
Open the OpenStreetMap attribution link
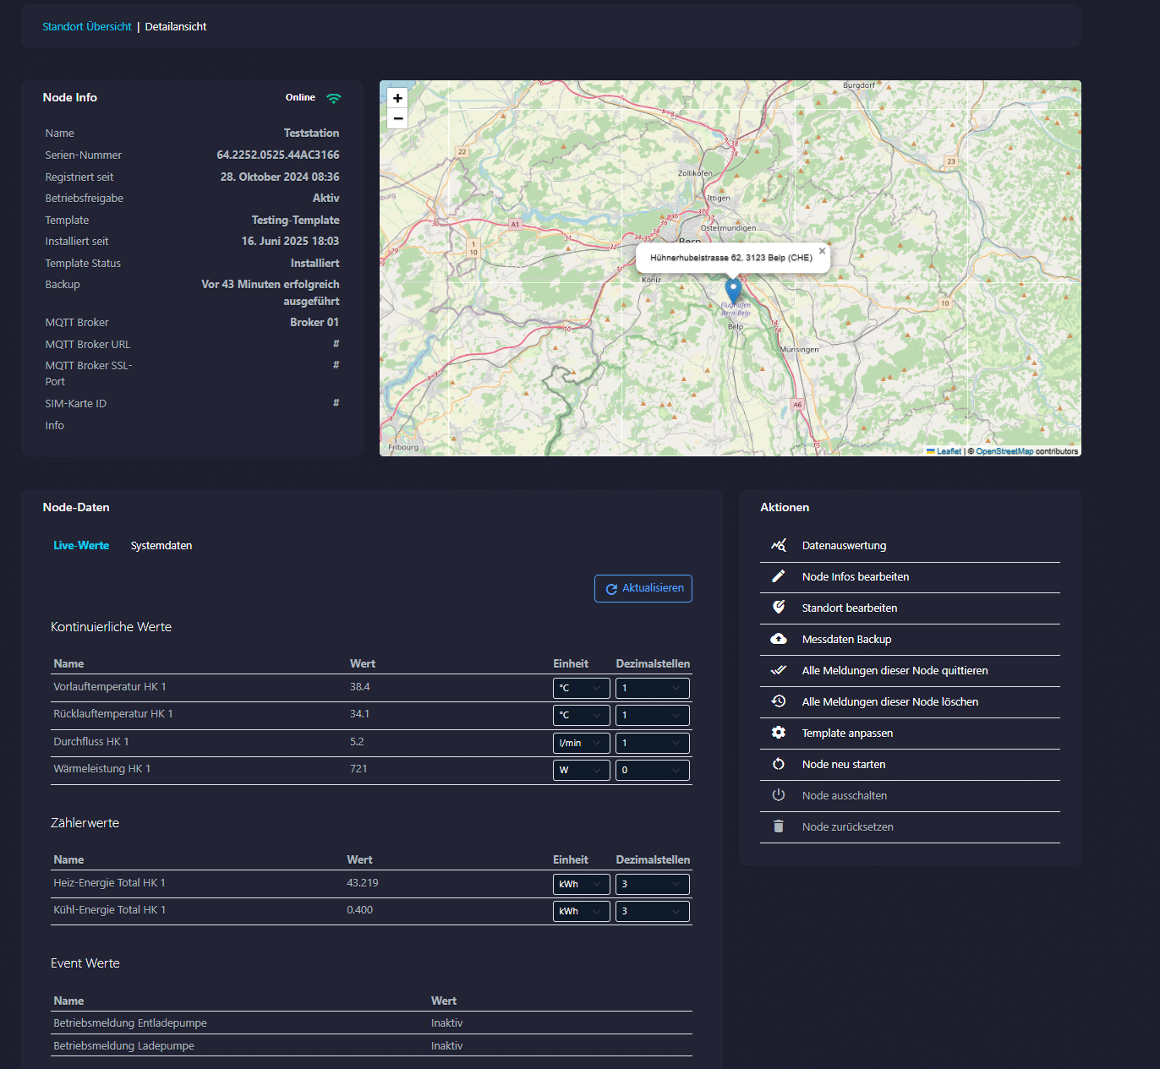point(1004,451)
